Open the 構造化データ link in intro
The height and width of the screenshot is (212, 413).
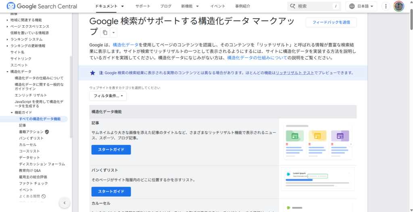click(125, 45)
